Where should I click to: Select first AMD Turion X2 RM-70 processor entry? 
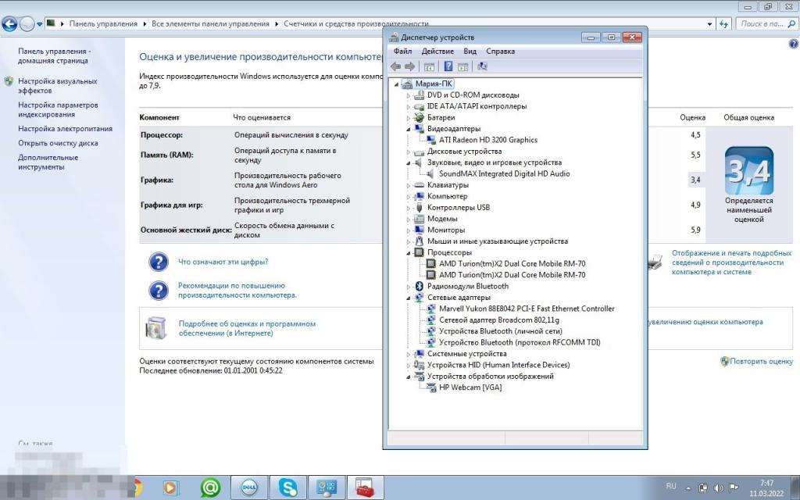[x=512, y=264]
